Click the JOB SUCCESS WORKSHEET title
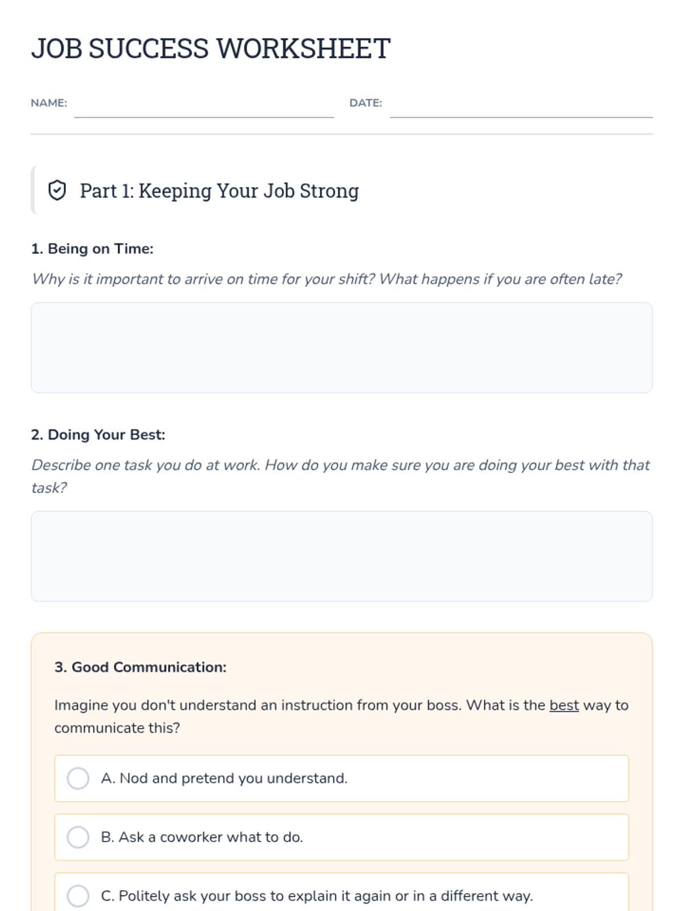The height and width of the screenshot is (911, 683). point(211,48)
